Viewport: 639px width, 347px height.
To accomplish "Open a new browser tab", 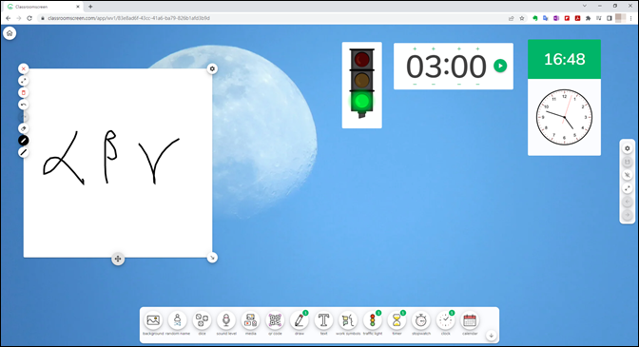I will (90, 7).
